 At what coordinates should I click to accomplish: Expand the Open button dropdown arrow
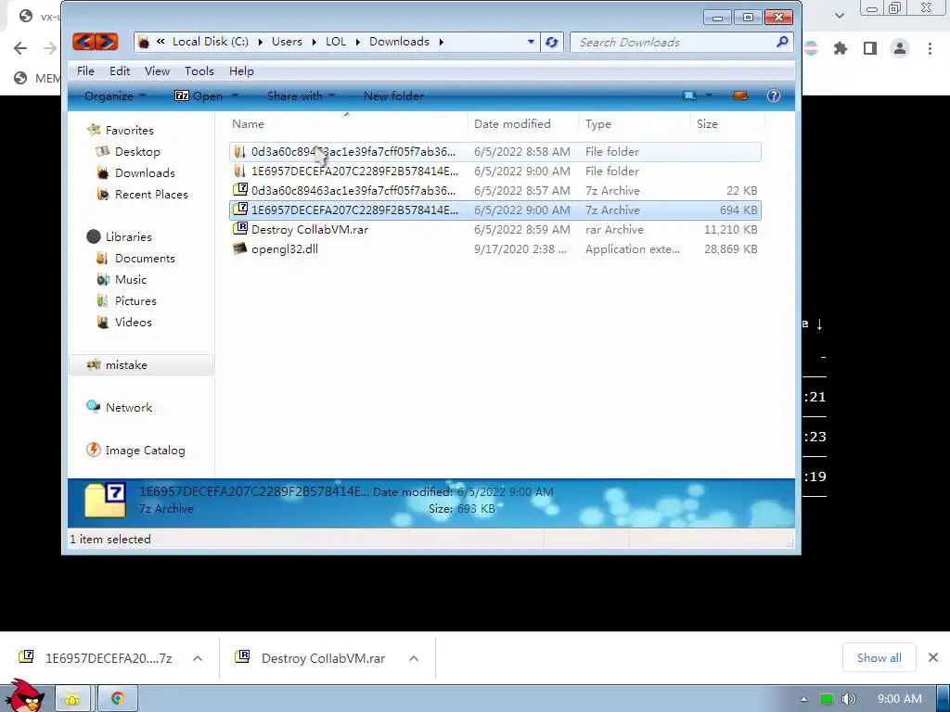click(235, 95)
